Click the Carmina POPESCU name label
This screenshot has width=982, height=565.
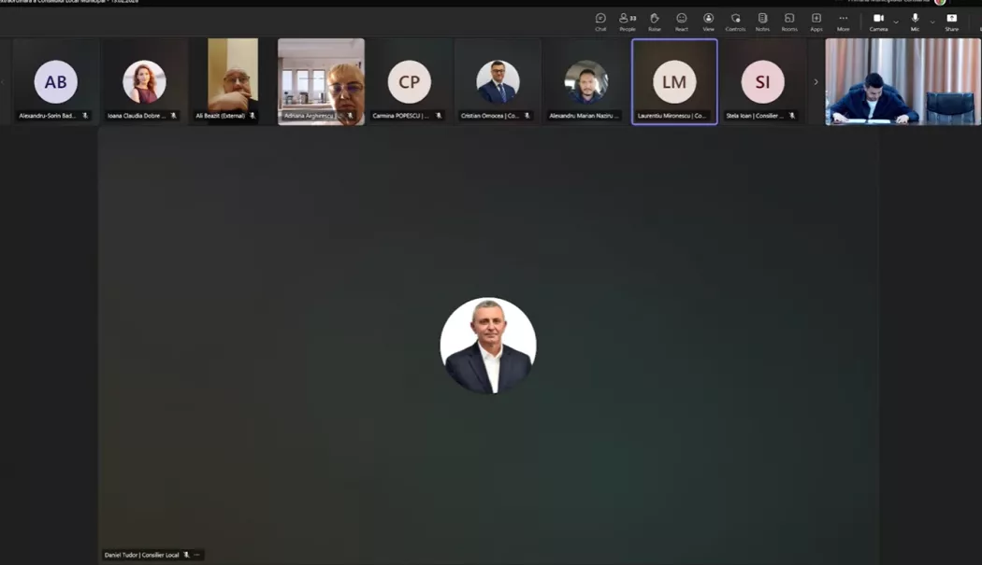click(x=401, y=116)
